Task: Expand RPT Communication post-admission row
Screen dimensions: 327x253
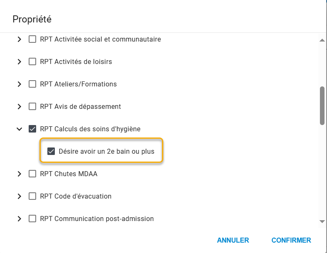Action: pyautogui.click(x=19, y=219)
